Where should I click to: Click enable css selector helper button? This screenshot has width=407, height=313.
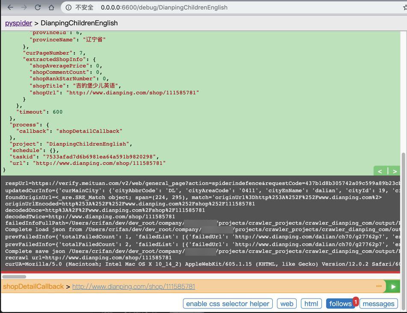pos(227,304)
